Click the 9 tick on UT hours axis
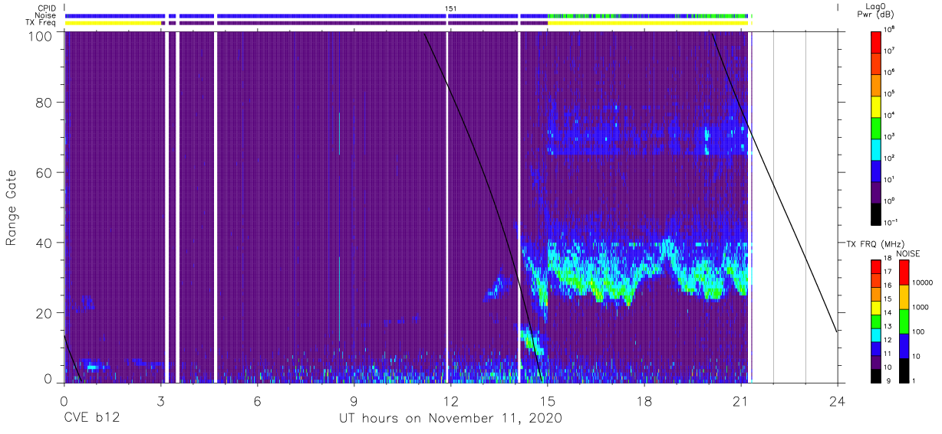The width and height of the screenshot is (942, 434). (x=354, y=401)
